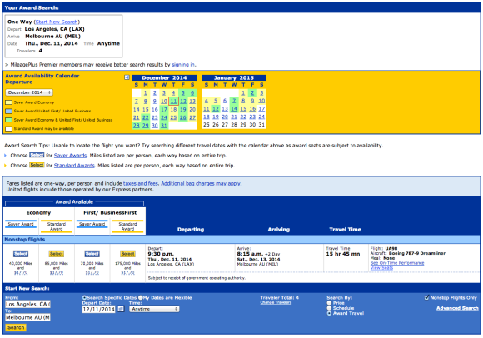Click the First/BusinessFirst Standard Award header
This screenshot has width=483, height=338.
(x=128, y=226)
